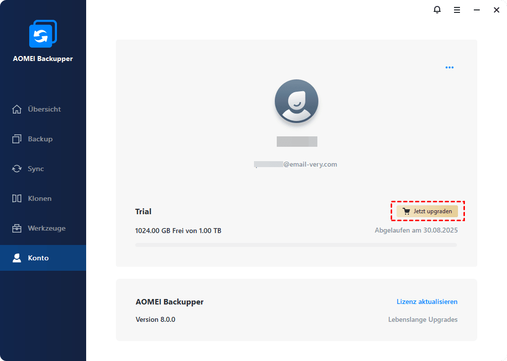The image size is (507, 361).
Task: Click the Version 8.0.0 text
Action: pyautogui.click(x=155, y=319)
